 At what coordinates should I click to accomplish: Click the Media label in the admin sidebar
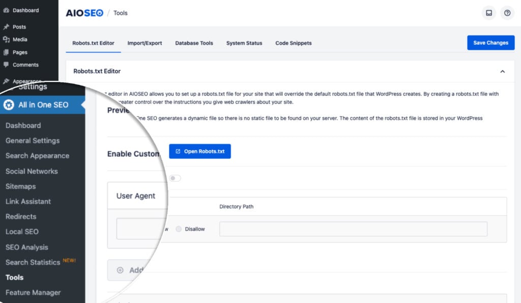[x=20, y=39]
